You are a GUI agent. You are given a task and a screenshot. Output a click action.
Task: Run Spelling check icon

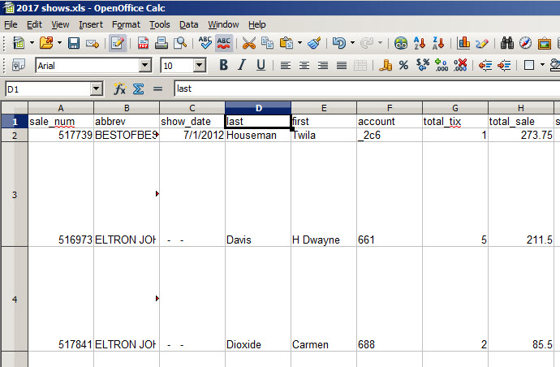click(x=205, y=43)
